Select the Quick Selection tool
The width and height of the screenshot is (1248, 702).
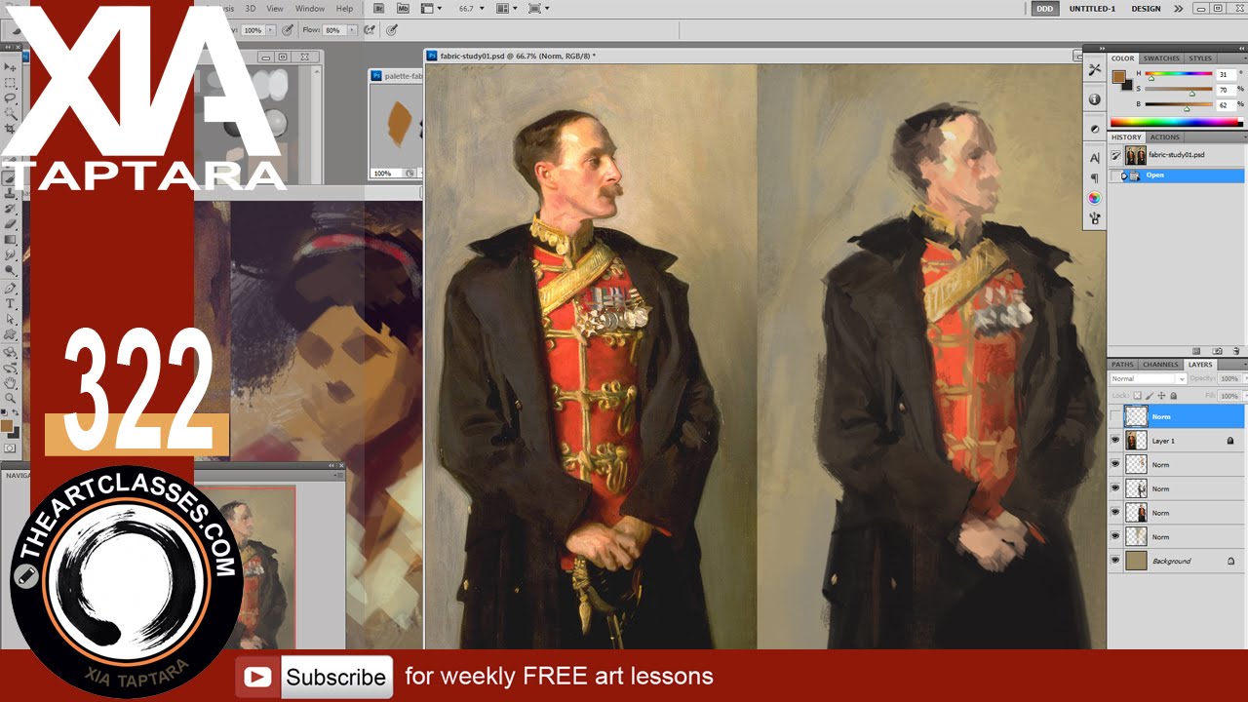pos(11,113)
